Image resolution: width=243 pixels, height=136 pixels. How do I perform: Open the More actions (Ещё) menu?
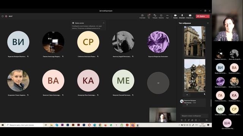coord(167,16)
